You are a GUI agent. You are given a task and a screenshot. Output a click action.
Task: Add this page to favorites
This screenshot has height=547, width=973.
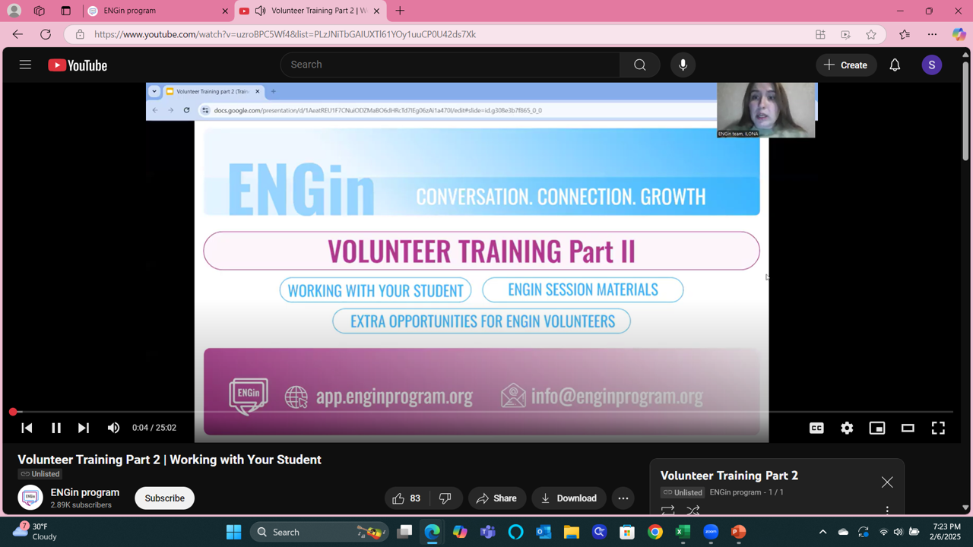pos(871,34)
